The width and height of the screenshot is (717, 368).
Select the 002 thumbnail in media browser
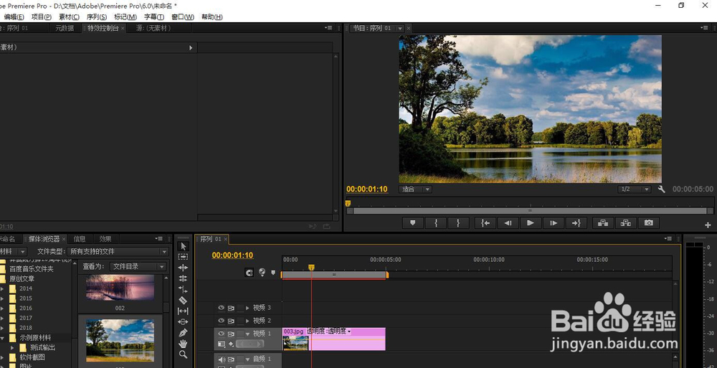click(x=120, y=288)
